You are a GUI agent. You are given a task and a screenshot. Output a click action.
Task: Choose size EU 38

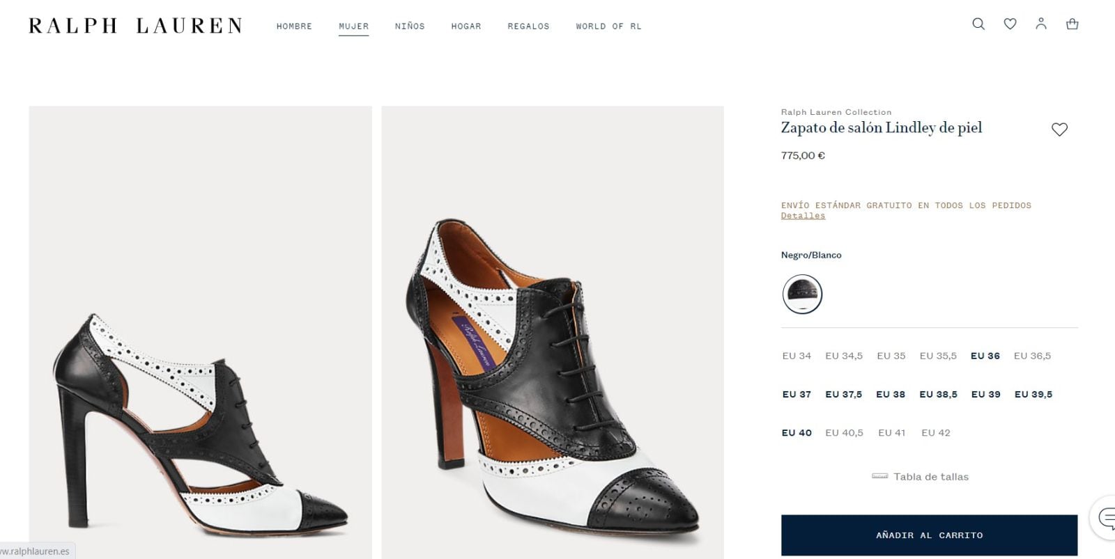(890, 394)
